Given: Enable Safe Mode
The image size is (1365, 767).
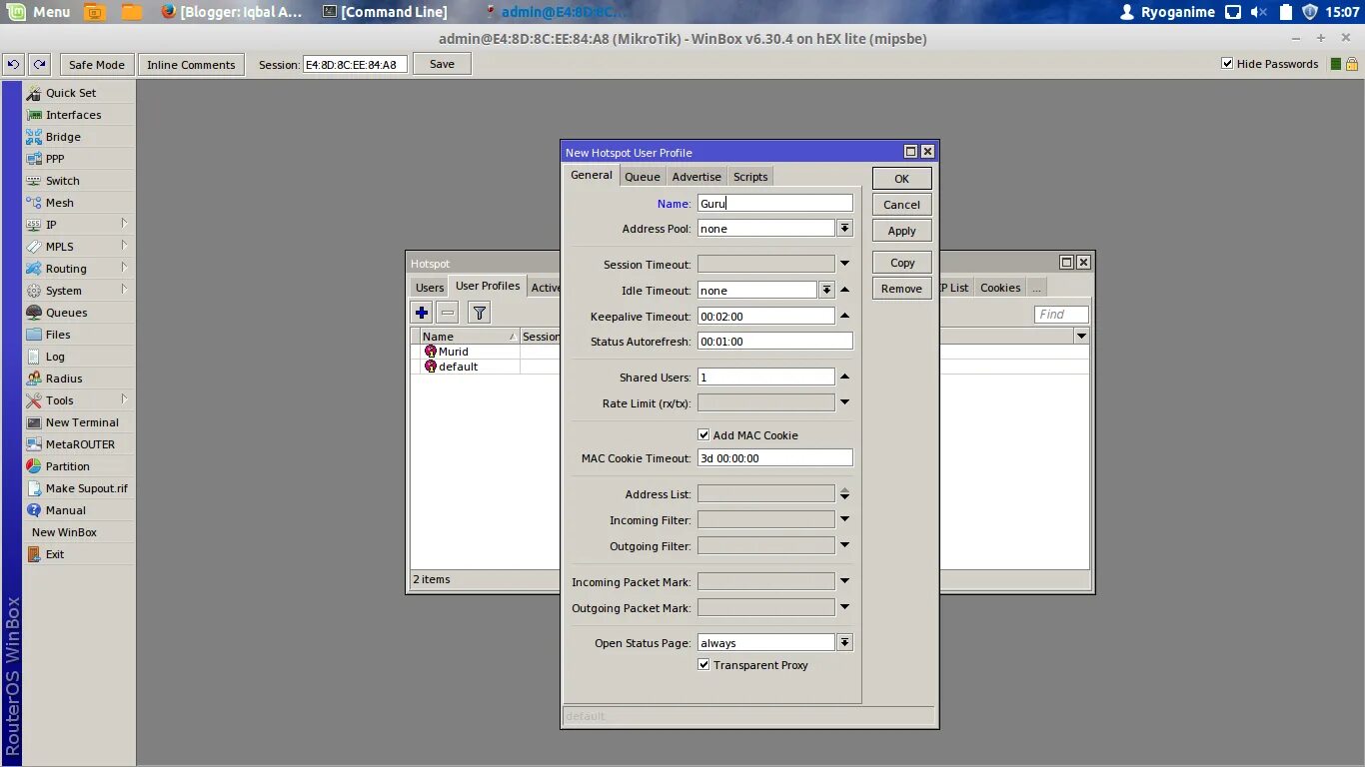Looking at the screenshot, I should [x=97, y=65].
